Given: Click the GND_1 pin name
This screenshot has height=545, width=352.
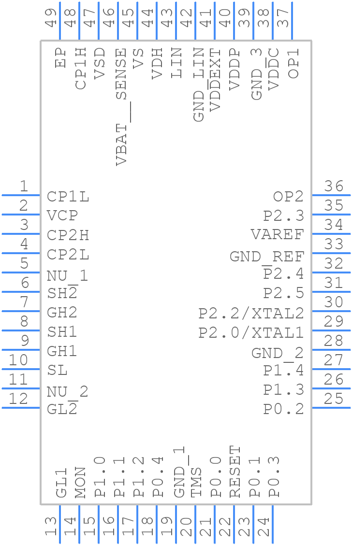Looking at the screenshot, I should tap(181, 472).
